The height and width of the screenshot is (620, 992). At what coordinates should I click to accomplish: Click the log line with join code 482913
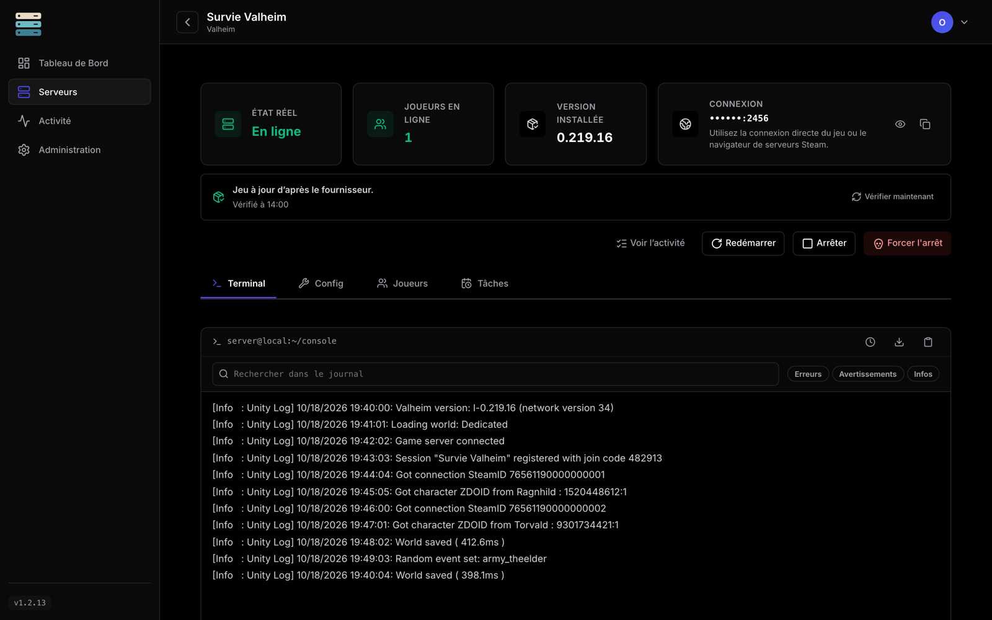pos(437,458)
